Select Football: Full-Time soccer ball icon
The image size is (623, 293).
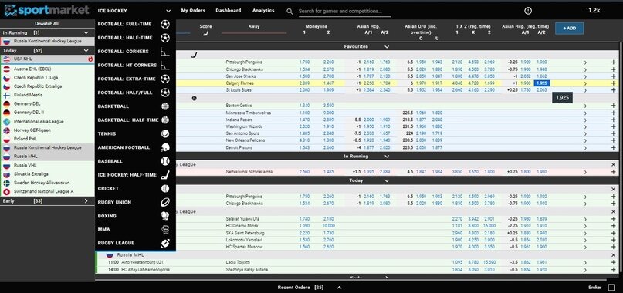coord(165,24)
